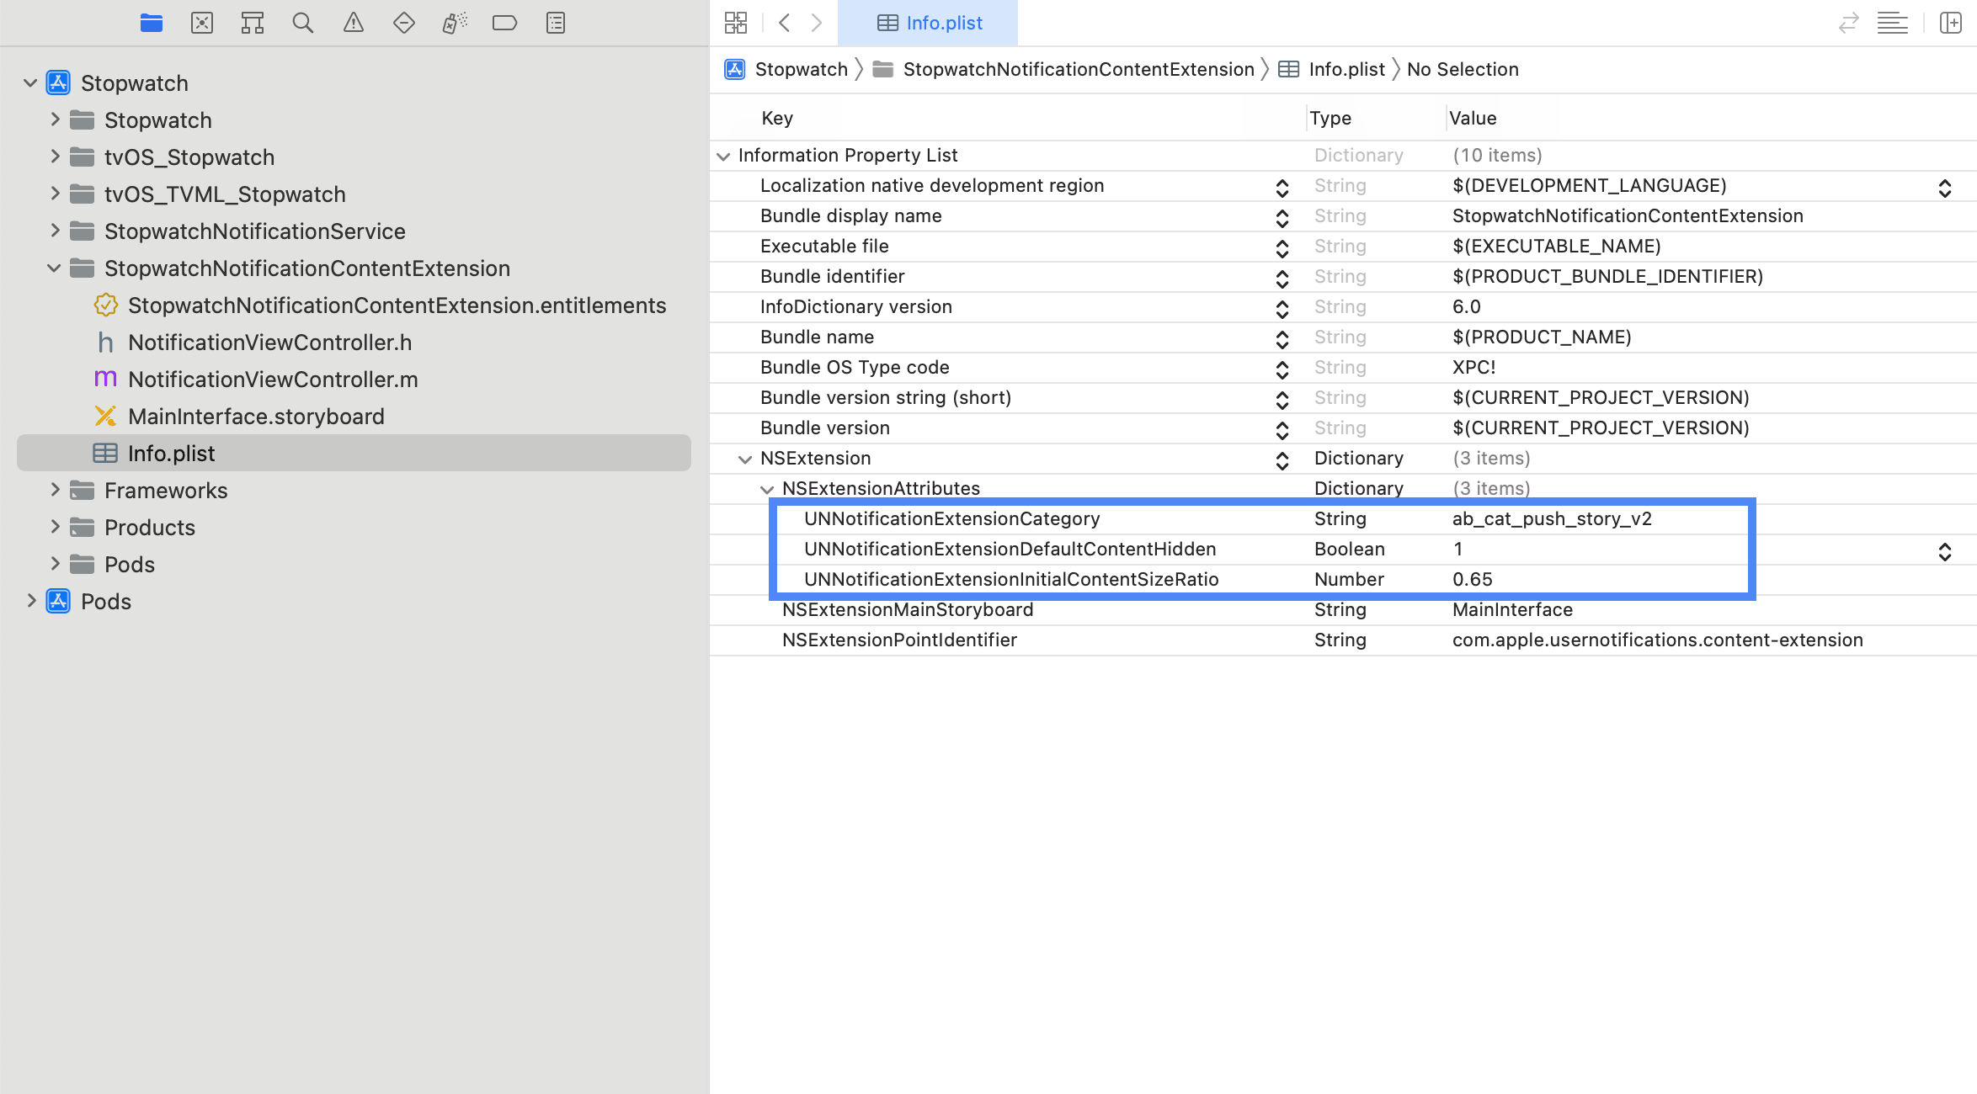Viewport: 1977px width, 1094px height.
Task: Show the Symbol navigator
Action: pos(253,23)
